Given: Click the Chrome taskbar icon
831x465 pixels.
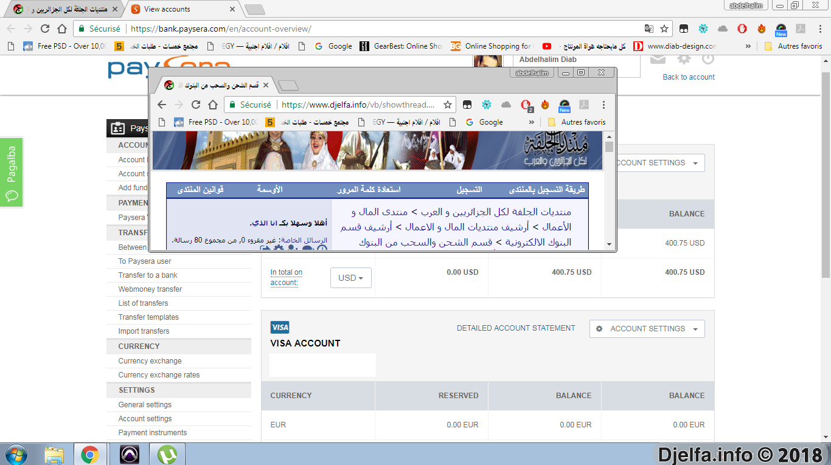Looking at the screenshot, I should (x=90, y=455).
